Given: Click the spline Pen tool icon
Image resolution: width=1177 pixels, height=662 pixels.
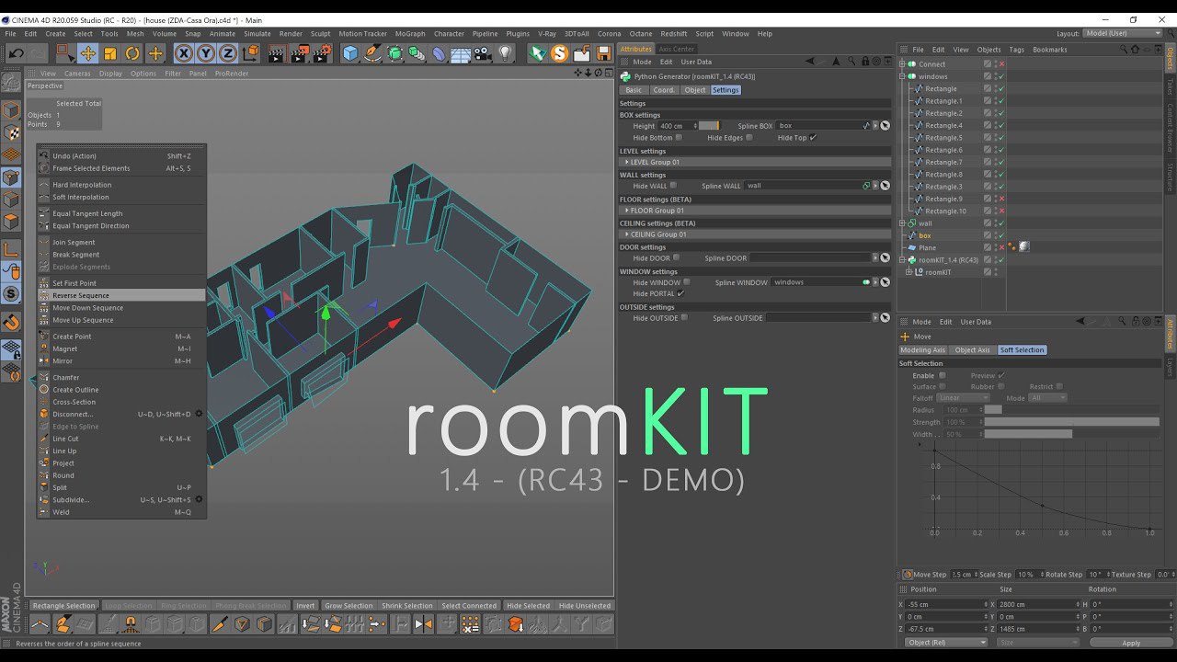Looking at the screenshot, I should pos(372,53).
